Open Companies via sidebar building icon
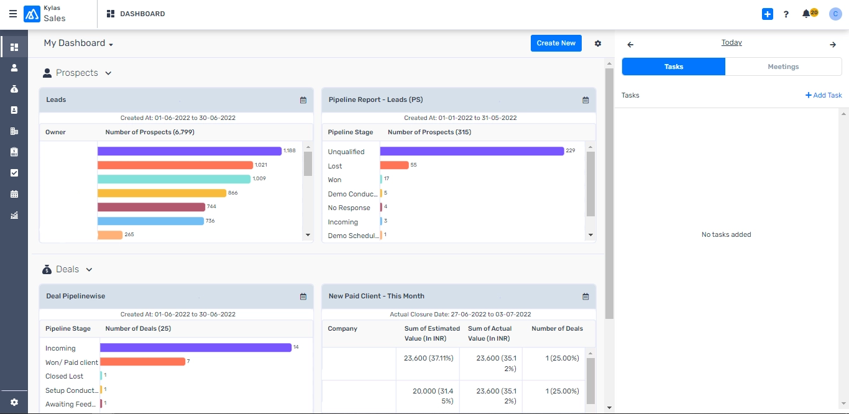The image size is (849, 414). [x=14, y=131]
